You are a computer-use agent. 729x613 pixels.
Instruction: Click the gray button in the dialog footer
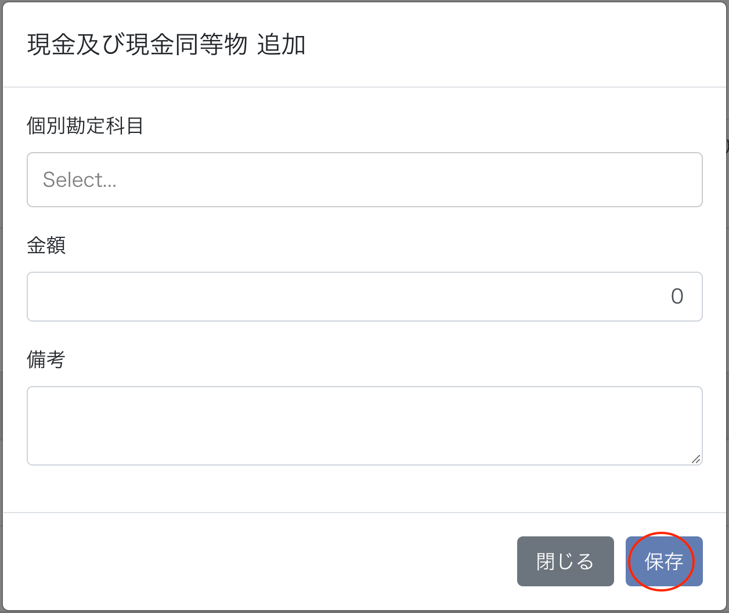565,561
